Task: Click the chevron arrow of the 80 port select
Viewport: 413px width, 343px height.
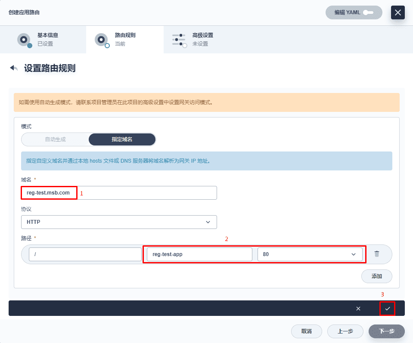Action: tap(354, 254)
